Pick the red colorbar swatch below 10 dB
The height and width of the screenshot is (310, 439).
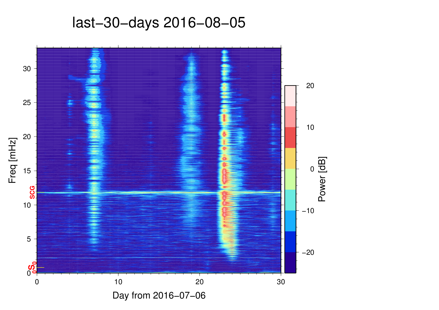(290, 138)
